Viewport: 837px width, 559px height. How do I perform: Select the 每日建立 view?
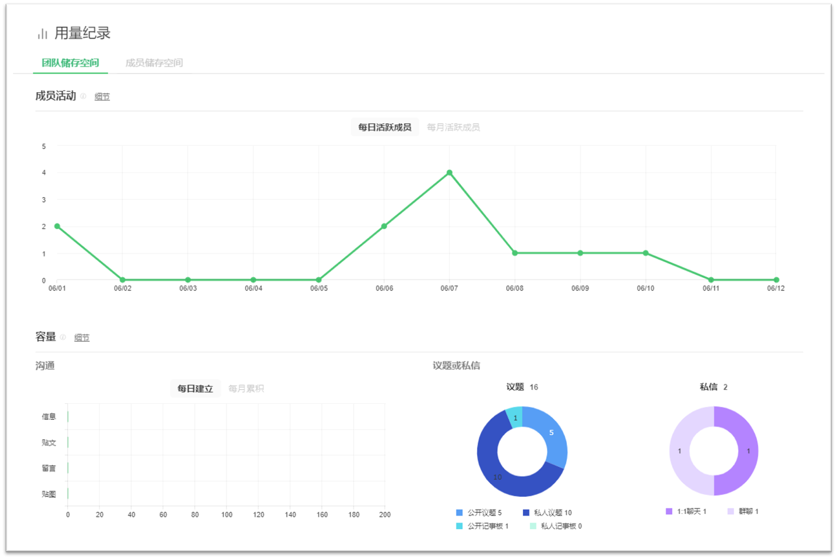[195, 389]
